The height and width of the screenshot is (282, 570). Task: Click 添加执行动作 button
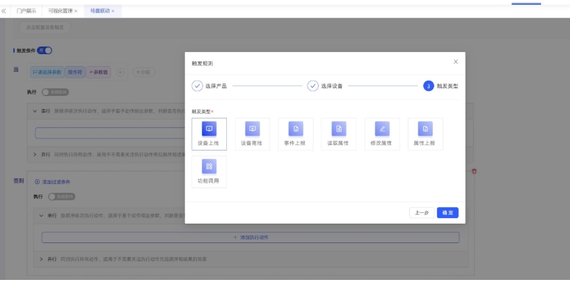tap(251, 238)
